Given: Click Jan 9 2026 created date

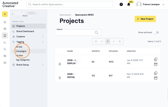Looking at the screenshot, I should pyautogui.click(x=135, y=62).
